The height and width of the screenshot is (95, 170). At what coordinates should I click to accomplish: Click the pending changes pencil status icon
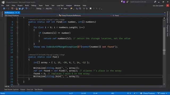[x=135, y=93]
